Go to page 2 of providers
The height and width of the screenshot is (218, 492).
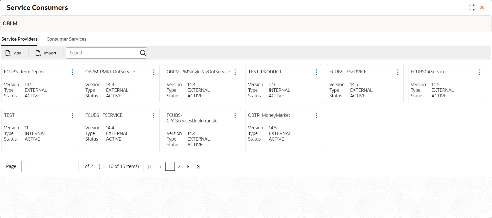179,166
